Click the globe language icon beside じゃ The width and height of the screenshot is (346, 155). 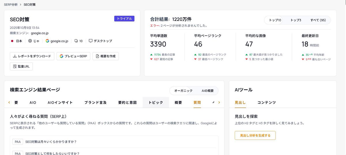pyautogui.click(x=30, y=41)
